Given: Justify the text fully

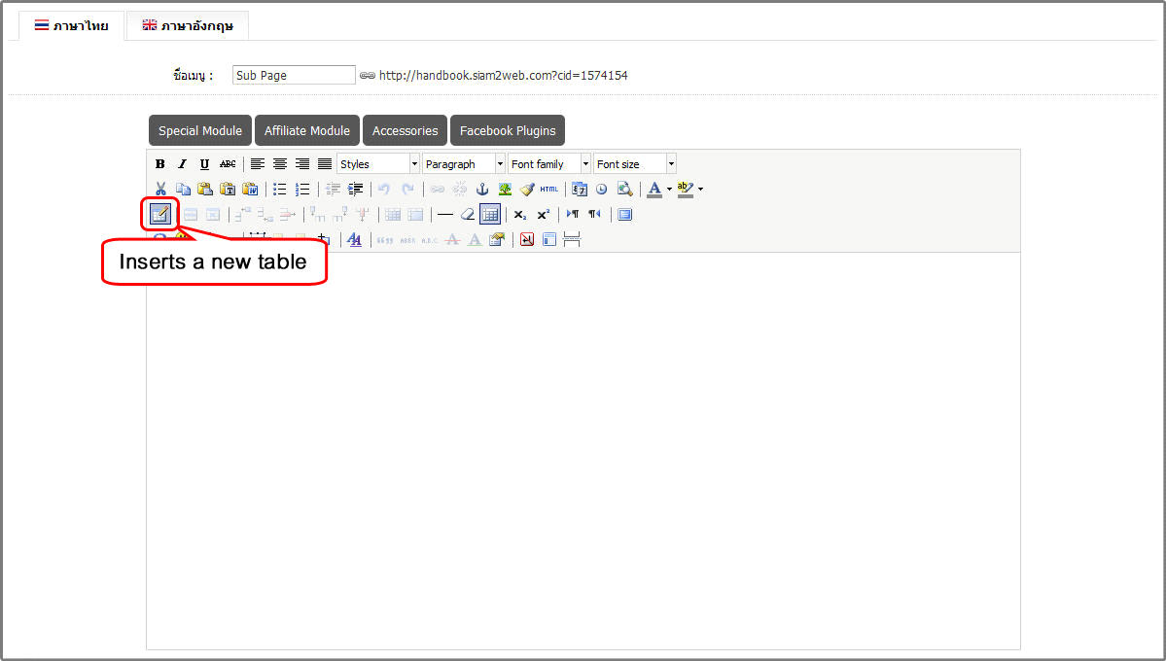Looking at the screenshot, I should [x=325, y=164].
